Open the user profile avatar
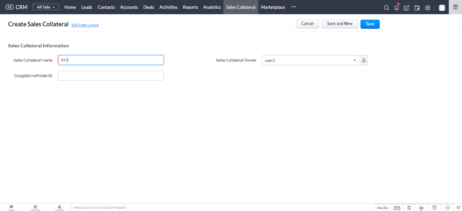This screenshot has width=462, height=211. 442,8
